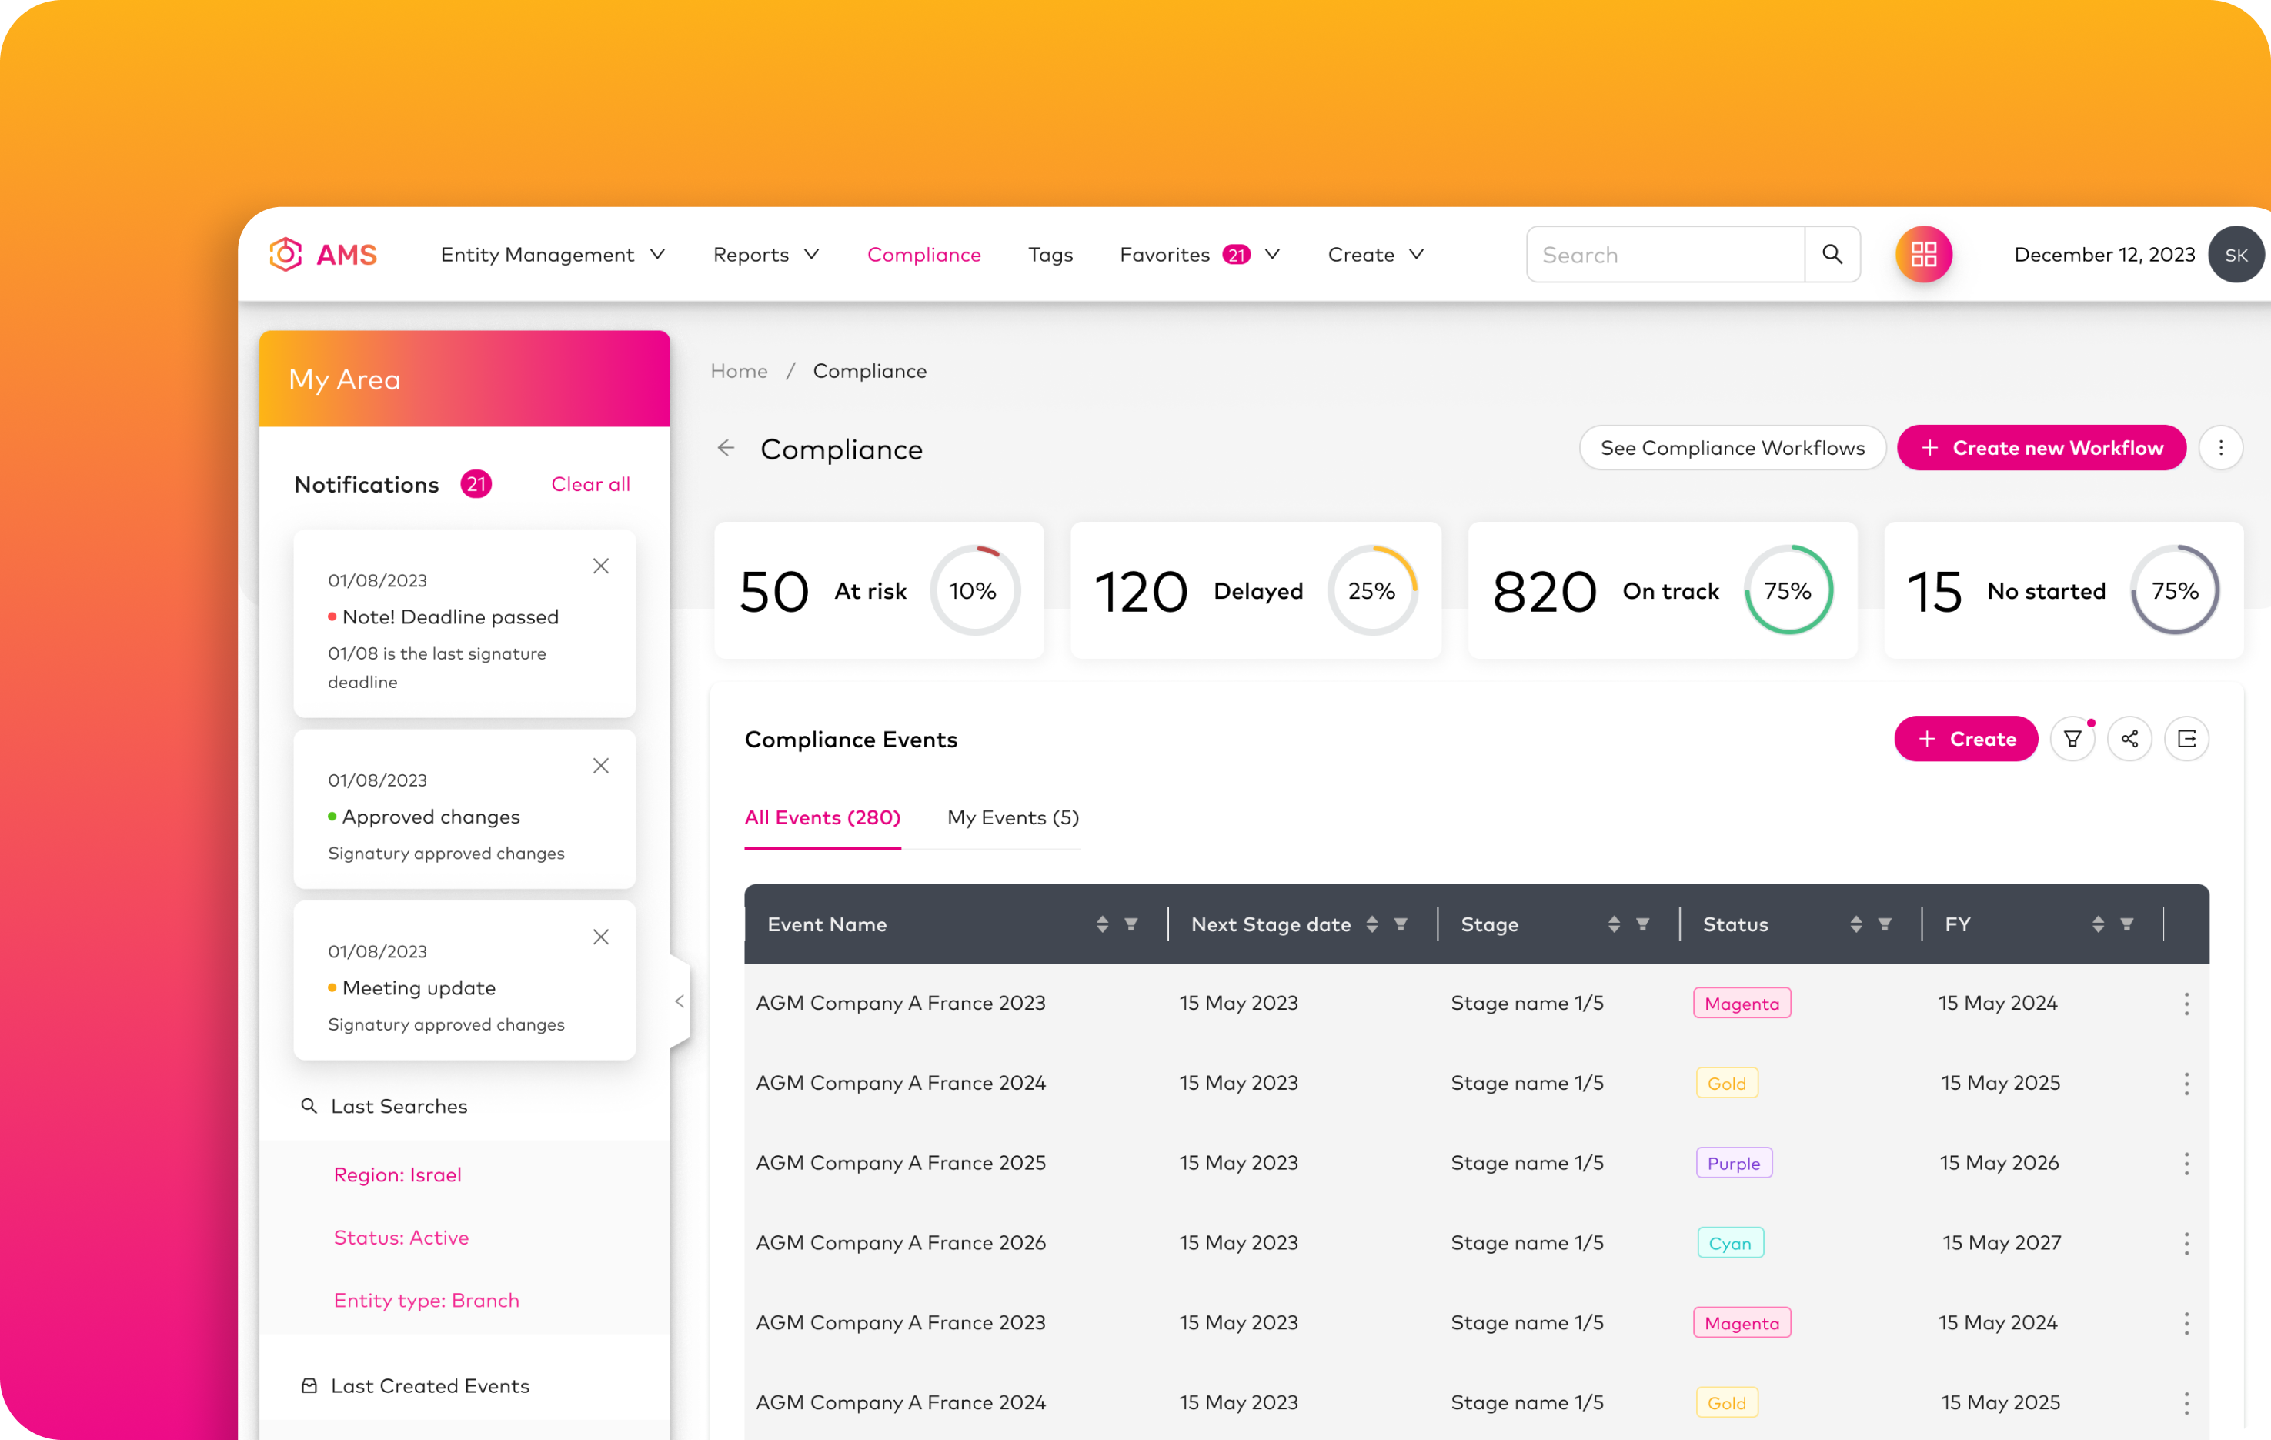
Task: Click the No started 75% progress ring
Action: click(x=2174, y=591)
